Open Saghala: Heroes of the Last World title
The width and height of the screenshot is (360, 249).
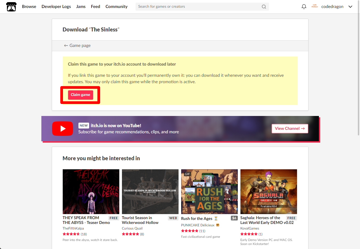pos(267,220)
